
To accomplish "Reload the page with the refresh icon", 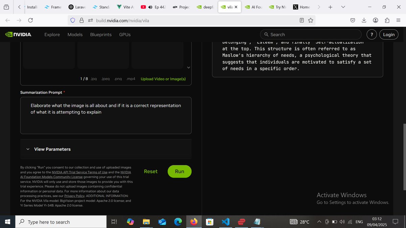I will coord(30,20).
